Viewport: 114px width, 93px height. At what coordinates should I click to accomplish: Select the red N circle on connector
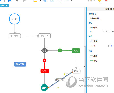point(44,61)
